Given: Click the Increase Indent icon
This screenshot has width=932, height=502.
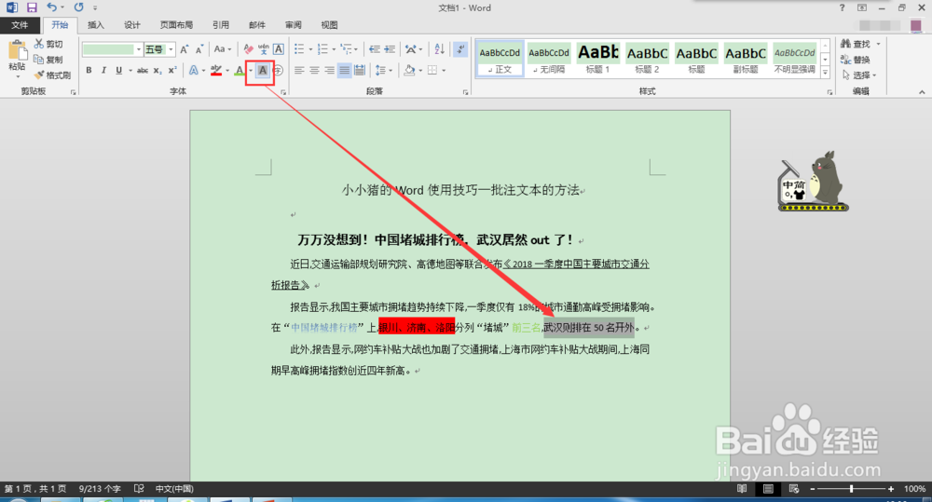Looking at the screenshot, I should pos(390,49).
